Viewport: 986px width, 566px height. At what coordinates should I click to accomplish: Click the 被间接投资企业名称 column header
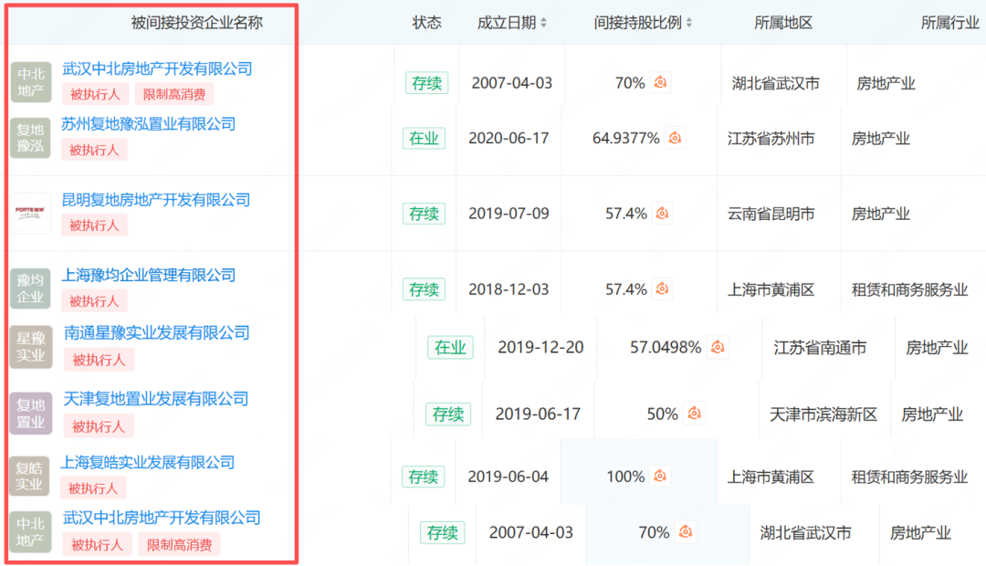pyautogui.click(x=197, y=23)
